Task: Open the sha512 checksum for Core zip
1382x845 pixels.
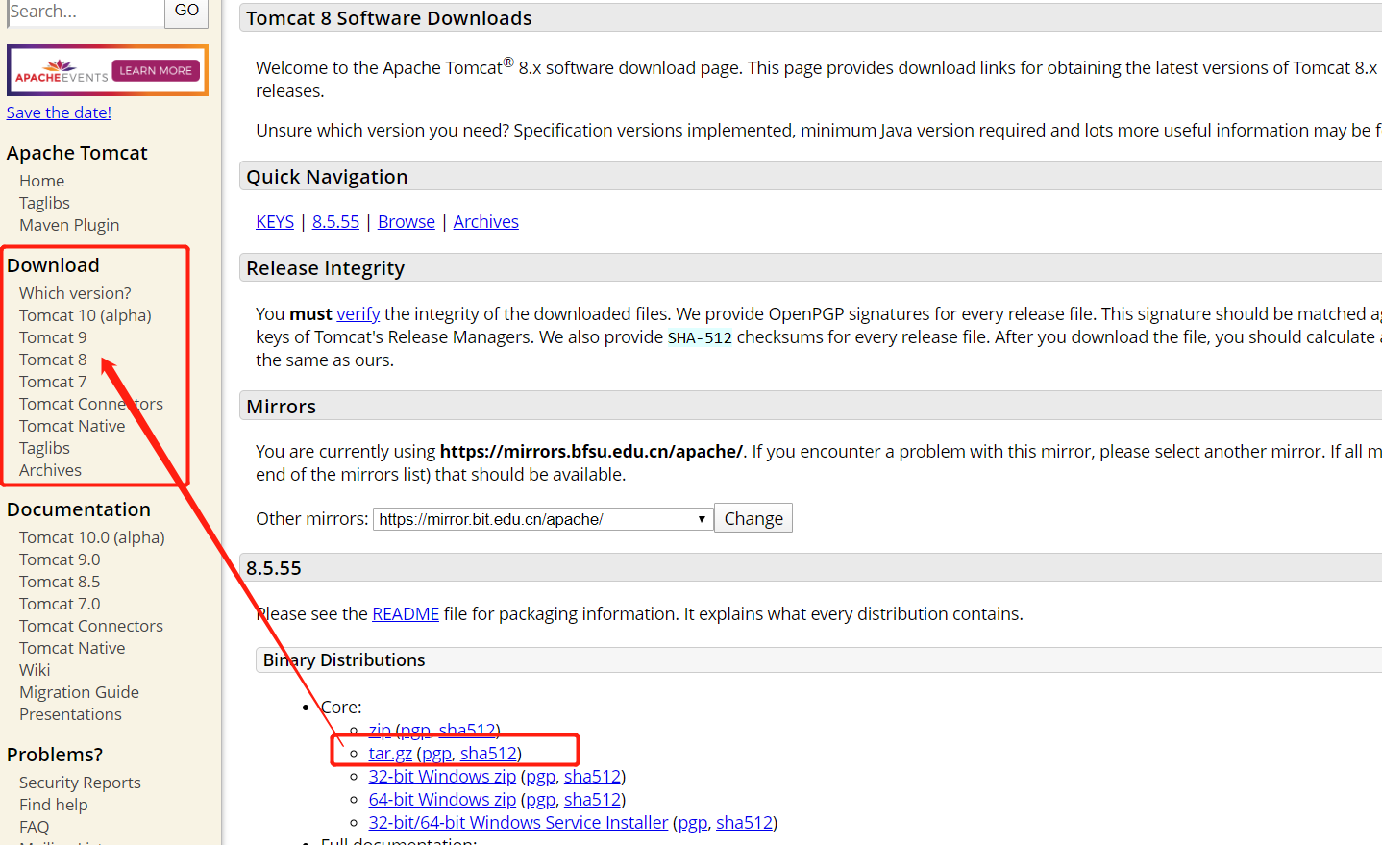Action: point(467,731)
